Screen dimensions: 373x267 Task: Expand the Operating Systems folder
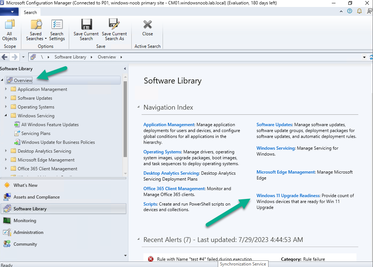click(6, 107)
